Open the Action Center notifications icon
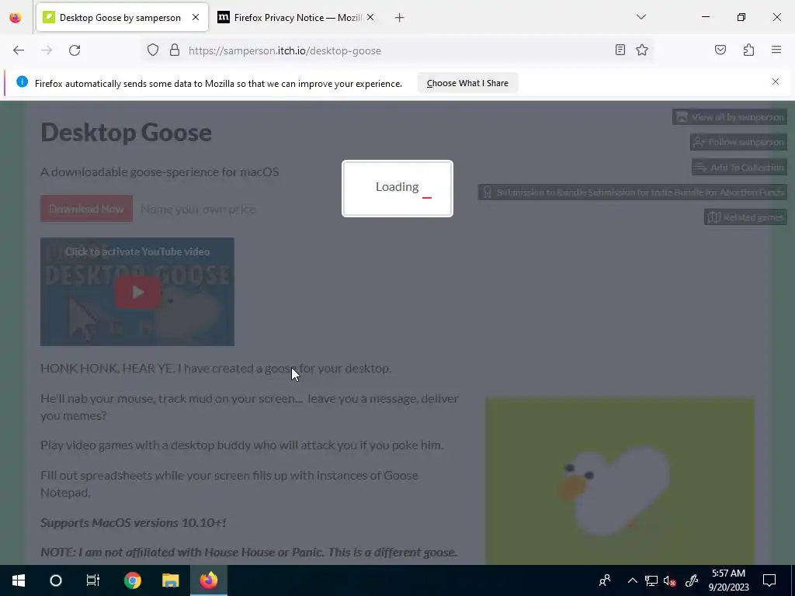The width and height of the screenshot is (795, 596). pyautogui.click(x=769, y=580)
